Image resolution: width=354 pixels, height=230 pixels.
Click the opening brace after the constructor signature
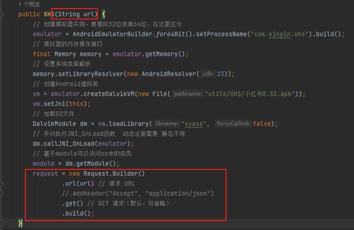(103, 14)
